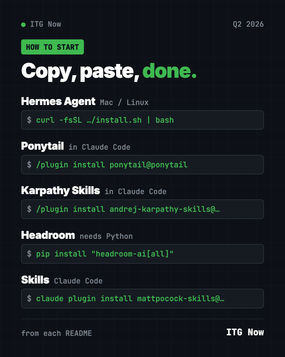Click 'in Claude Code' next to Karpathy Skills
The width and height of the screenshot is (285, 357).
point(136,191)
